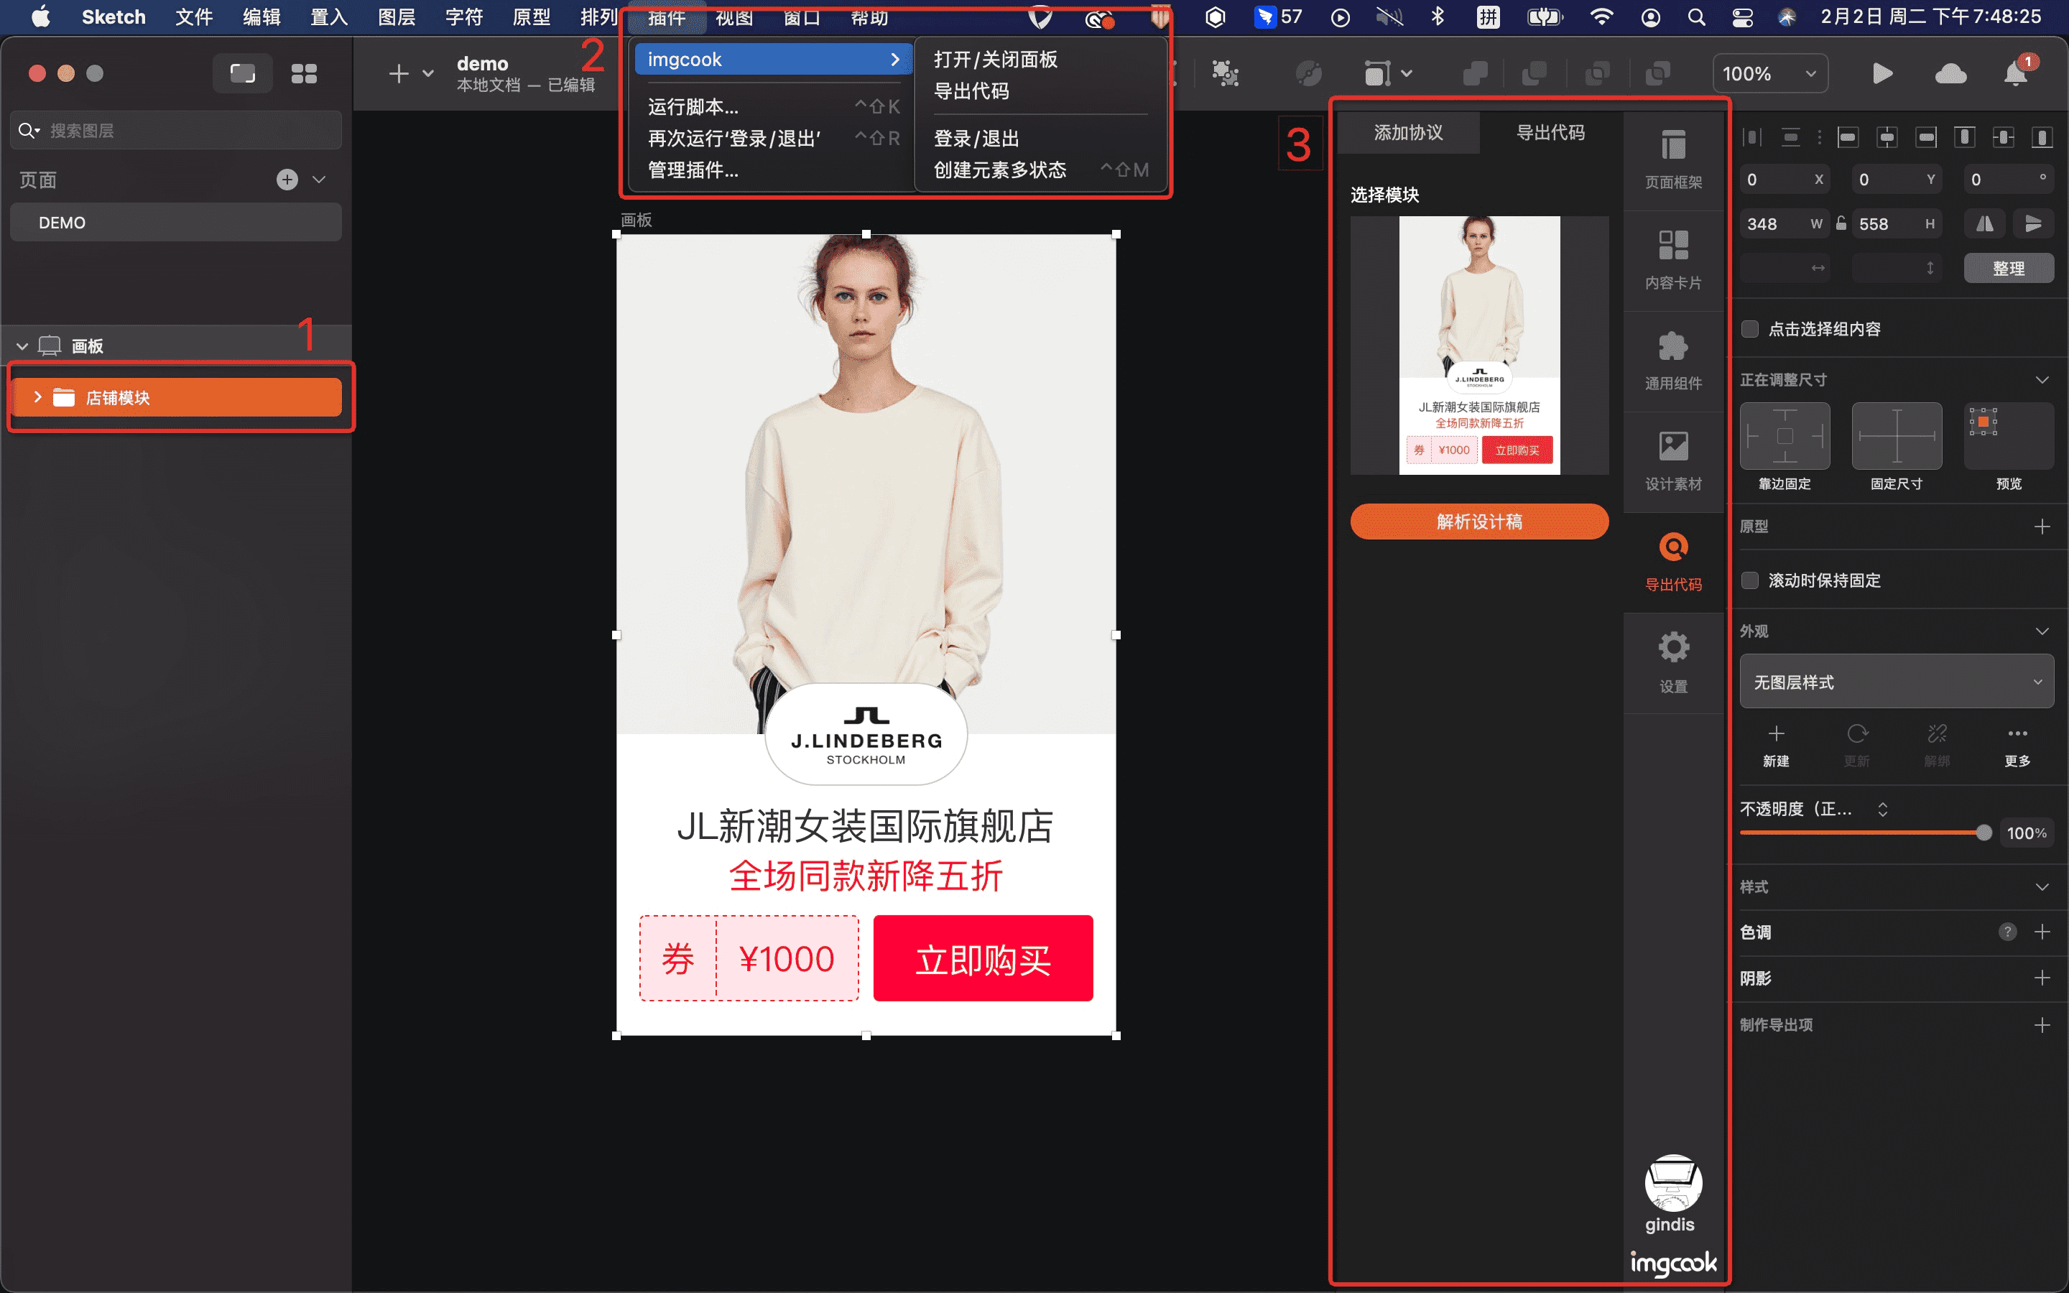Screen dimensions: 2069x1293
Task: Toggle the width-height lock icon
Action: point(1841,223)
